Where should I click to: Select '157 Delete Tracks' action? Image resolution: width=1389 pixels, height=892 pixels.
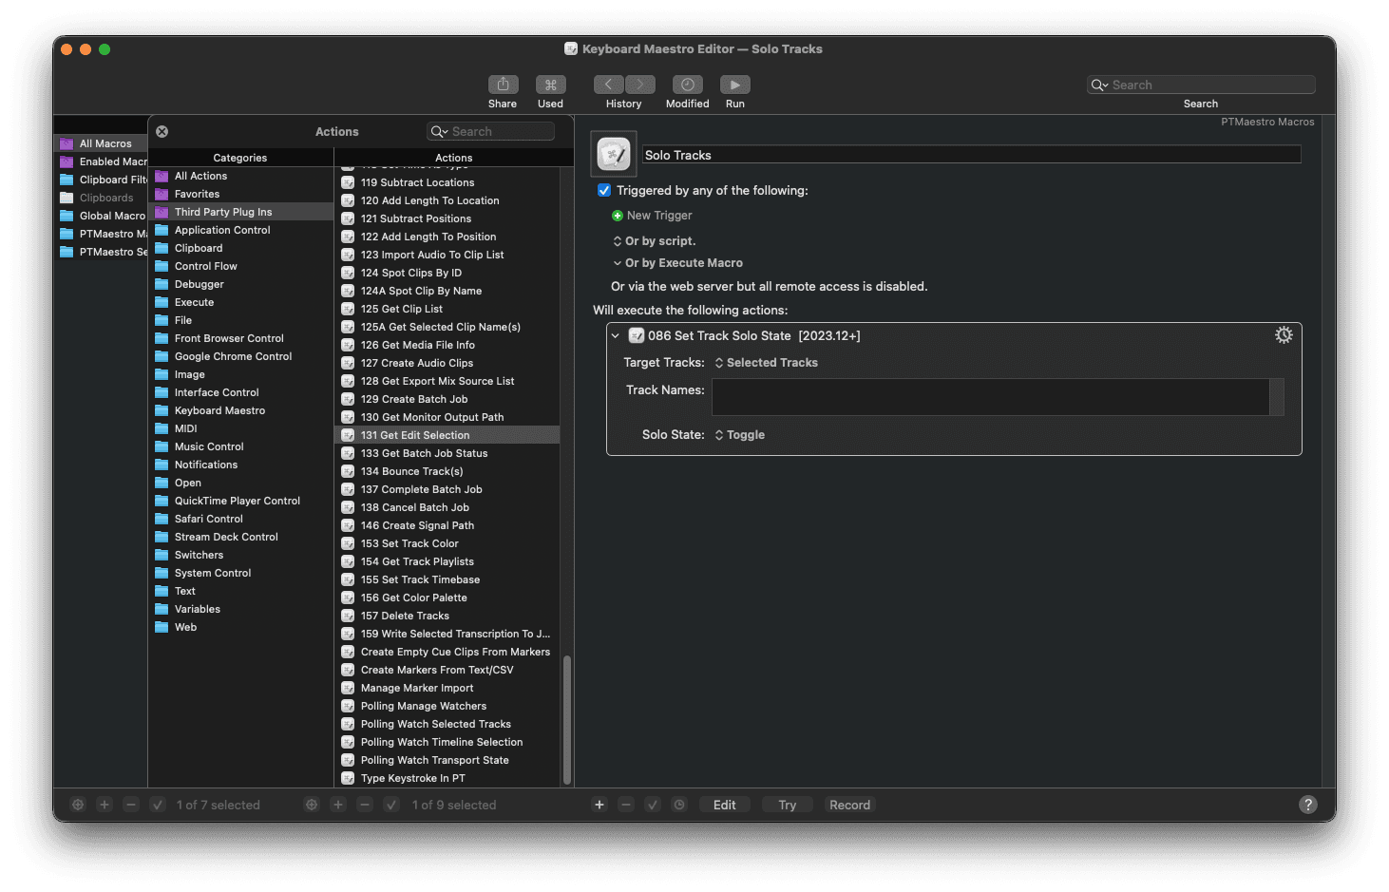point(448,616)
